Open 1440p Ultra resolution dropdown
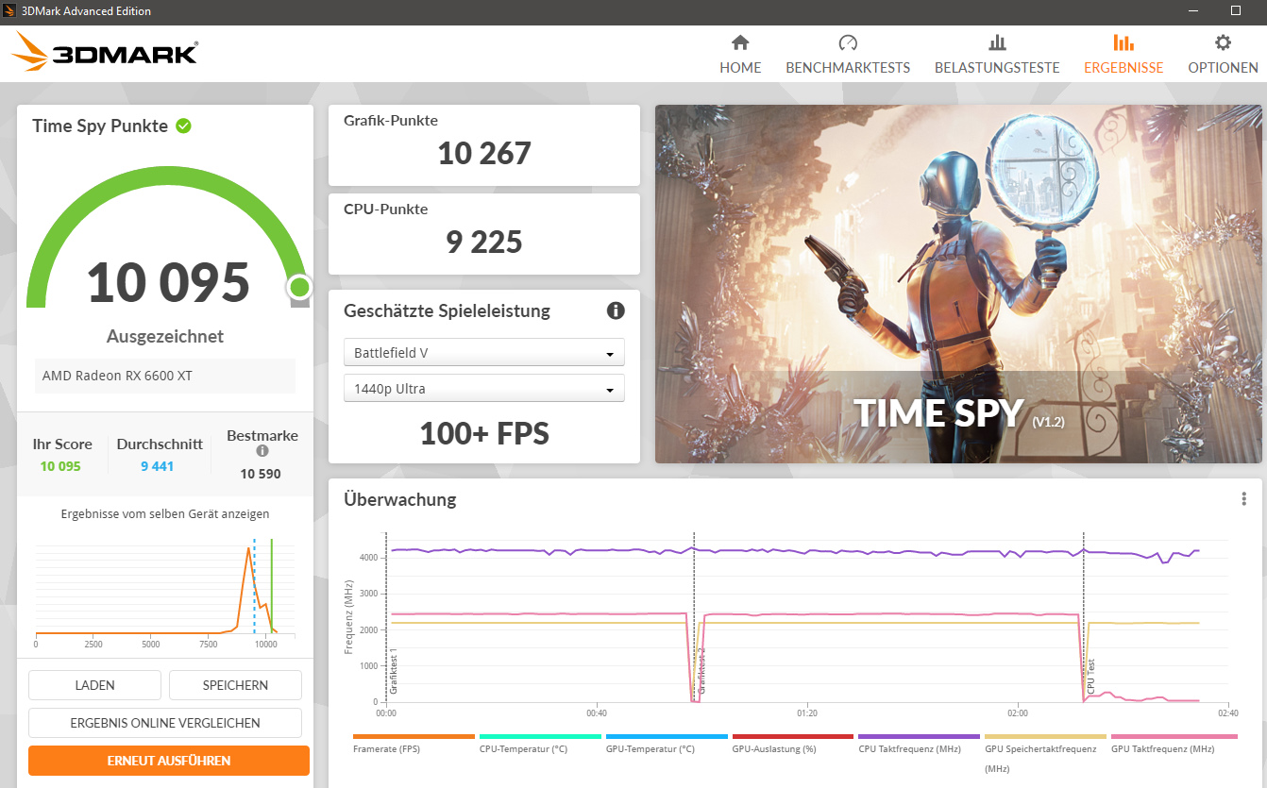Screen dimensions: 1267x788 coord(484,389)
